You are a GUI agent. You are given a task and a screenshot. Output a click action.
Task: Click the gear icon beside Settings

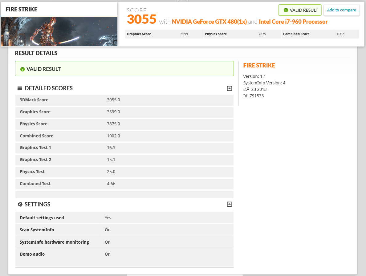(x=20, y=204)
